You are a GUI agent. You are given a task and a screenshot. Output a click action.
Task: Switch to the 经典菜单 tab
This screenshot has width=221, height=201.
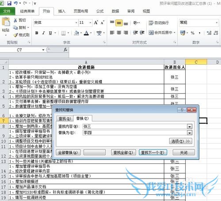(27, 11)
